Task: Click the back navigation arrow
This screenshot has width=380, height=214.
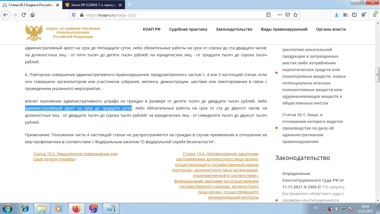Action: pos(6,15)
